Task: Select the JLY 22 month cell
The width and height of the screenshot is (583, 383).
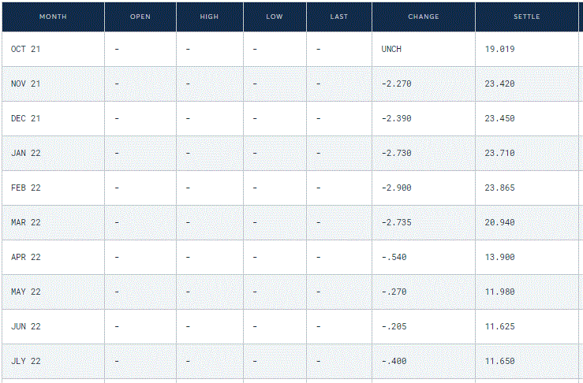Action: pyautogui.click(x=25, y=361)
